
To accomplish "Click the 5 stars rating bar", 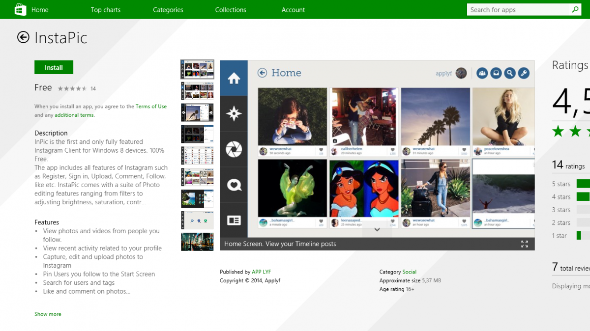I will click(583, 184).
